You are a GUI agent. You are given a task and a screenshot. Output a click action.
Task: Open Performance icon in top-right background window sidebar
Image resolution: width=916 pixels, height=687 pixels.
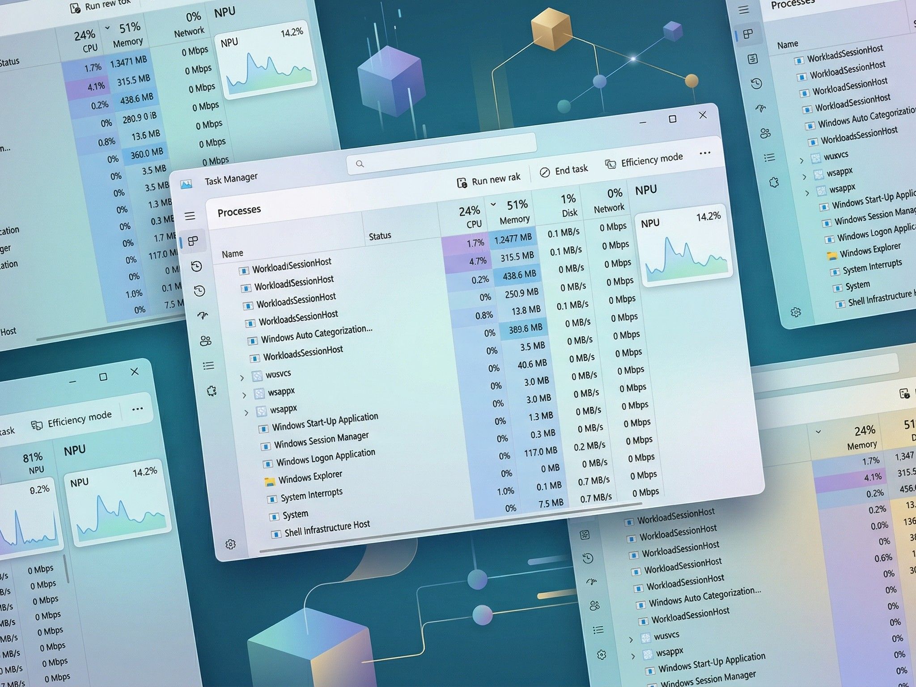point(752,59)
